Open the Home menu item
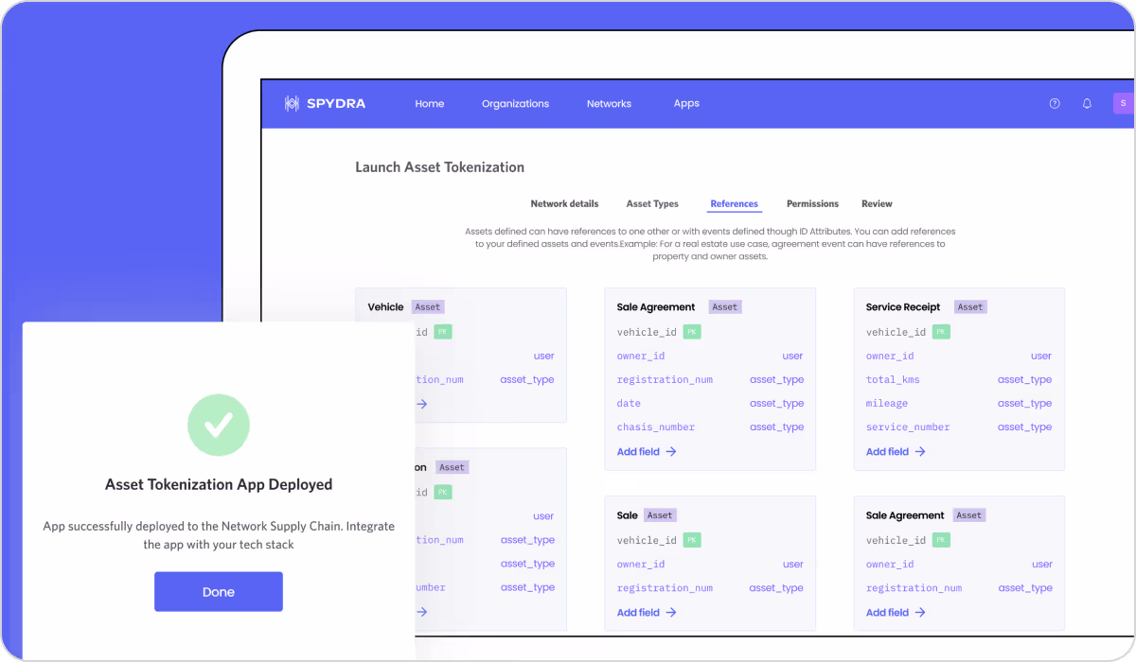The width and height of the screenshot is (1136, 662). [429, 104]
